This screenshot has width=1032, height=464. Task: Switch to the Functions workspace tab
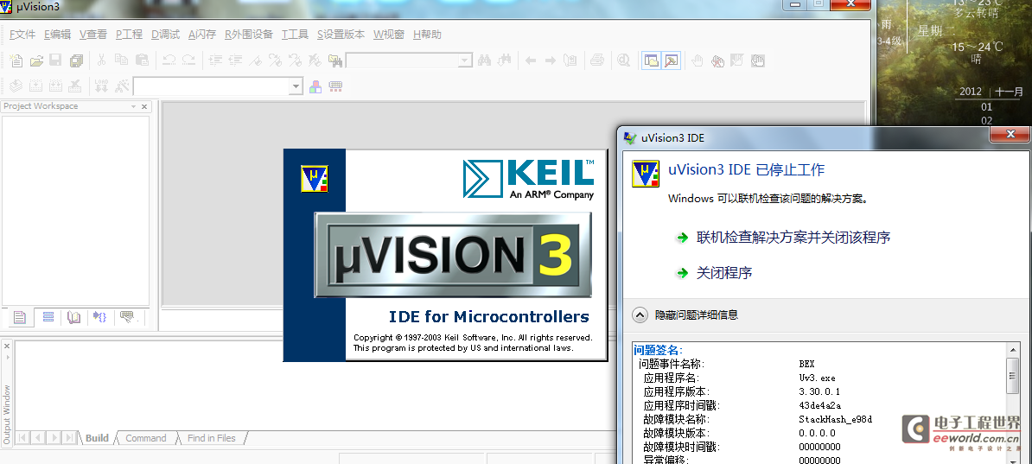[100, 318]
